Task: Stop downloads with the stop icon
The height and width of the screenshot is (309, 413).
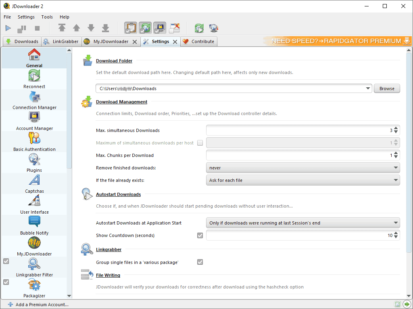Action: [37, 28]
